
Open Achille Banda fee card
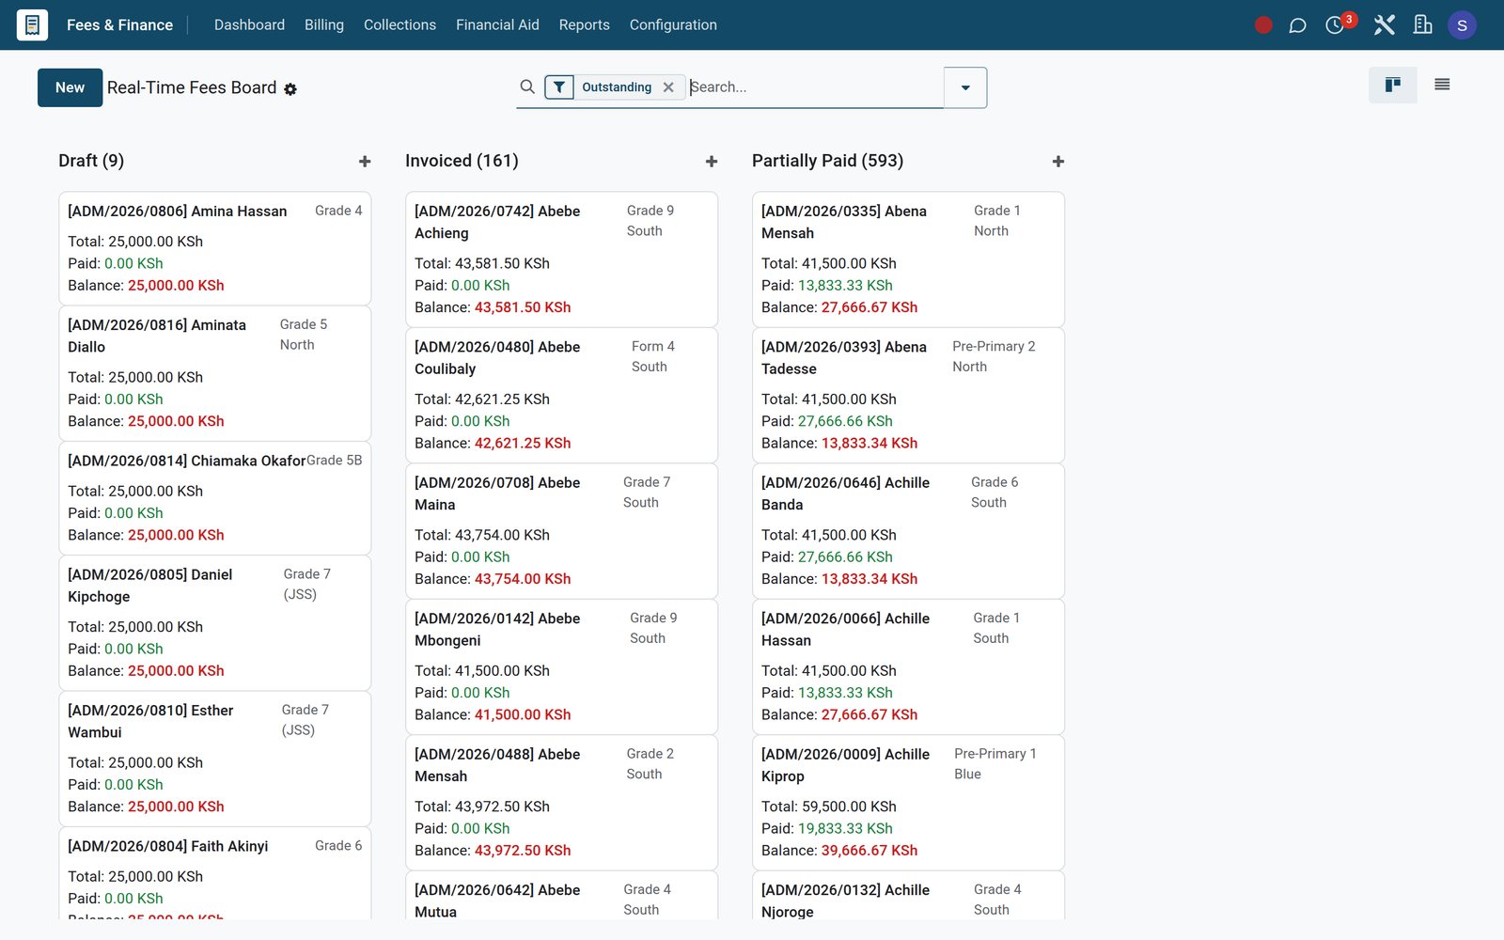pyautogui.click(x=908, y=531)
